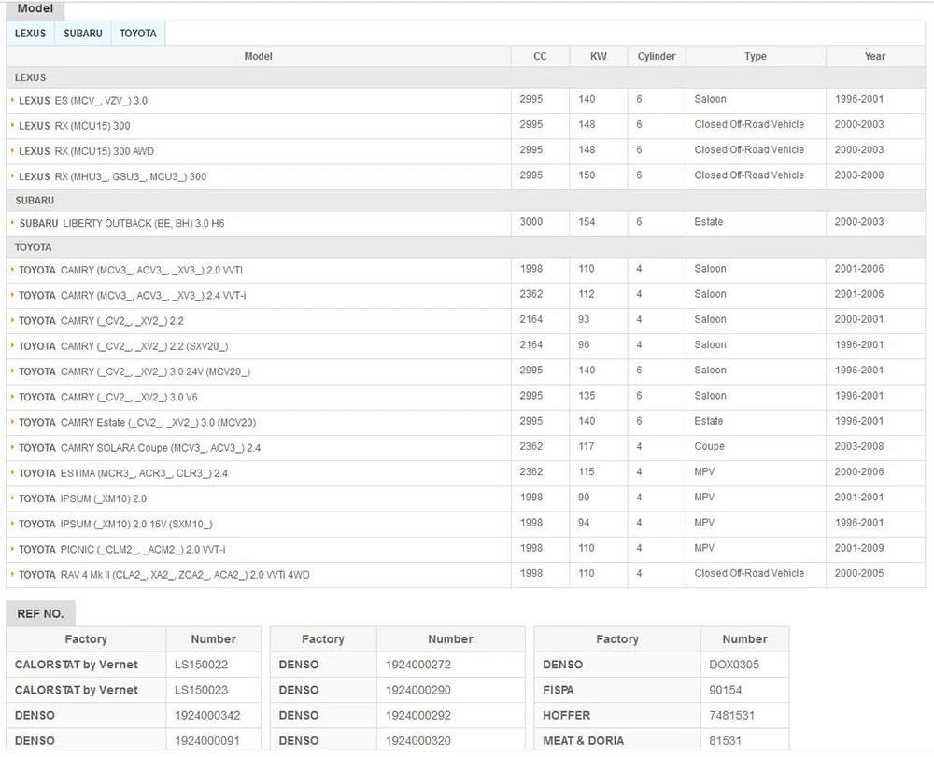
Task: Select CC value 3000 for Subaru
Action: coord(531,222)
